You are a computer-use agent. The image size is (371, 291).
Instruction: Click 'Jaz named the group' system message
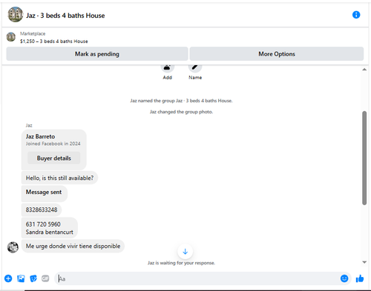coord(181,101)
